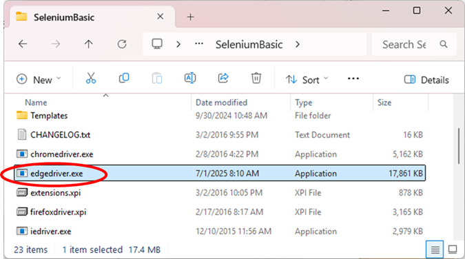Click the 23 items status text
465x259 pixels.
(x=30, y=250)
